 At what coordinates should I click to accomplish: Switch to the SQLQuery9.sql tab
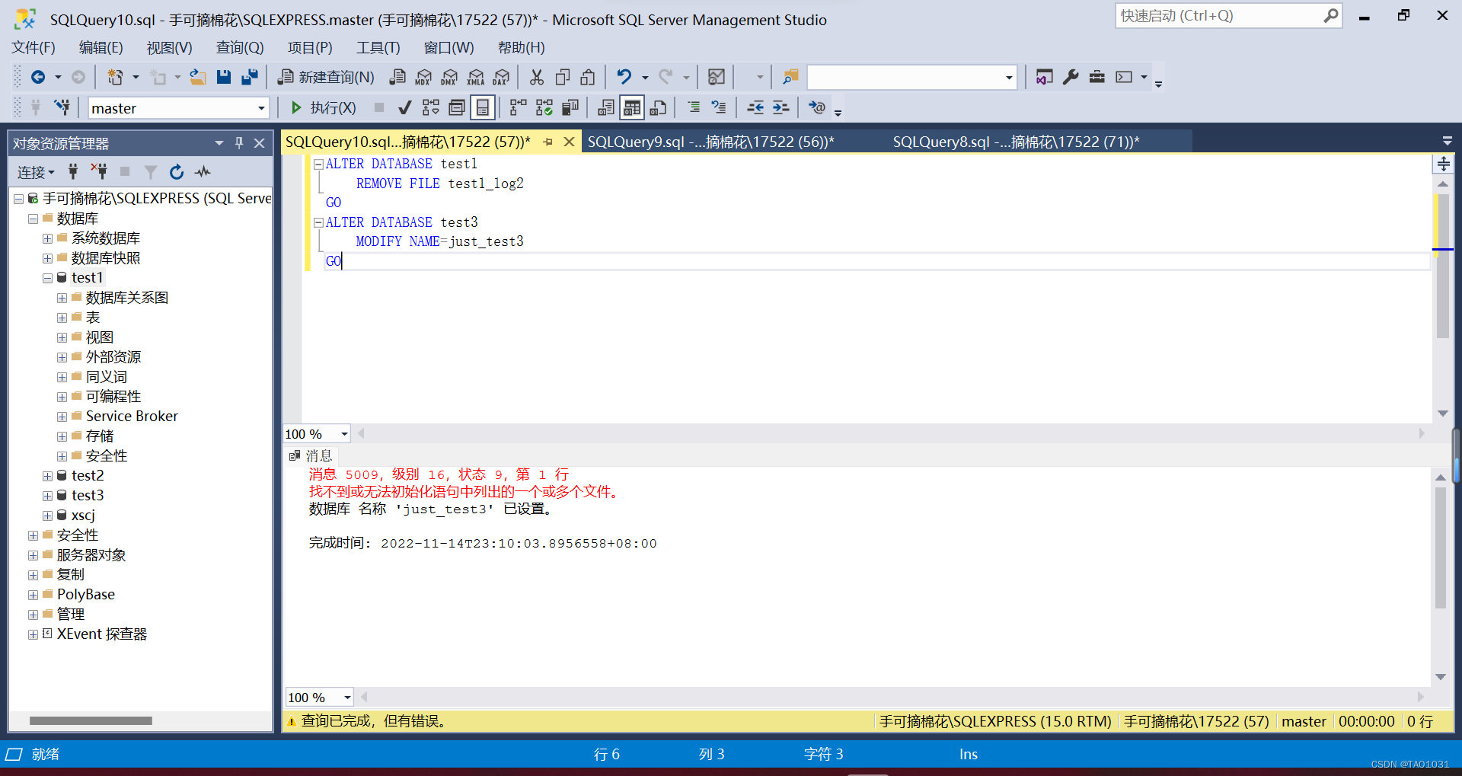[x=710, y=142]
